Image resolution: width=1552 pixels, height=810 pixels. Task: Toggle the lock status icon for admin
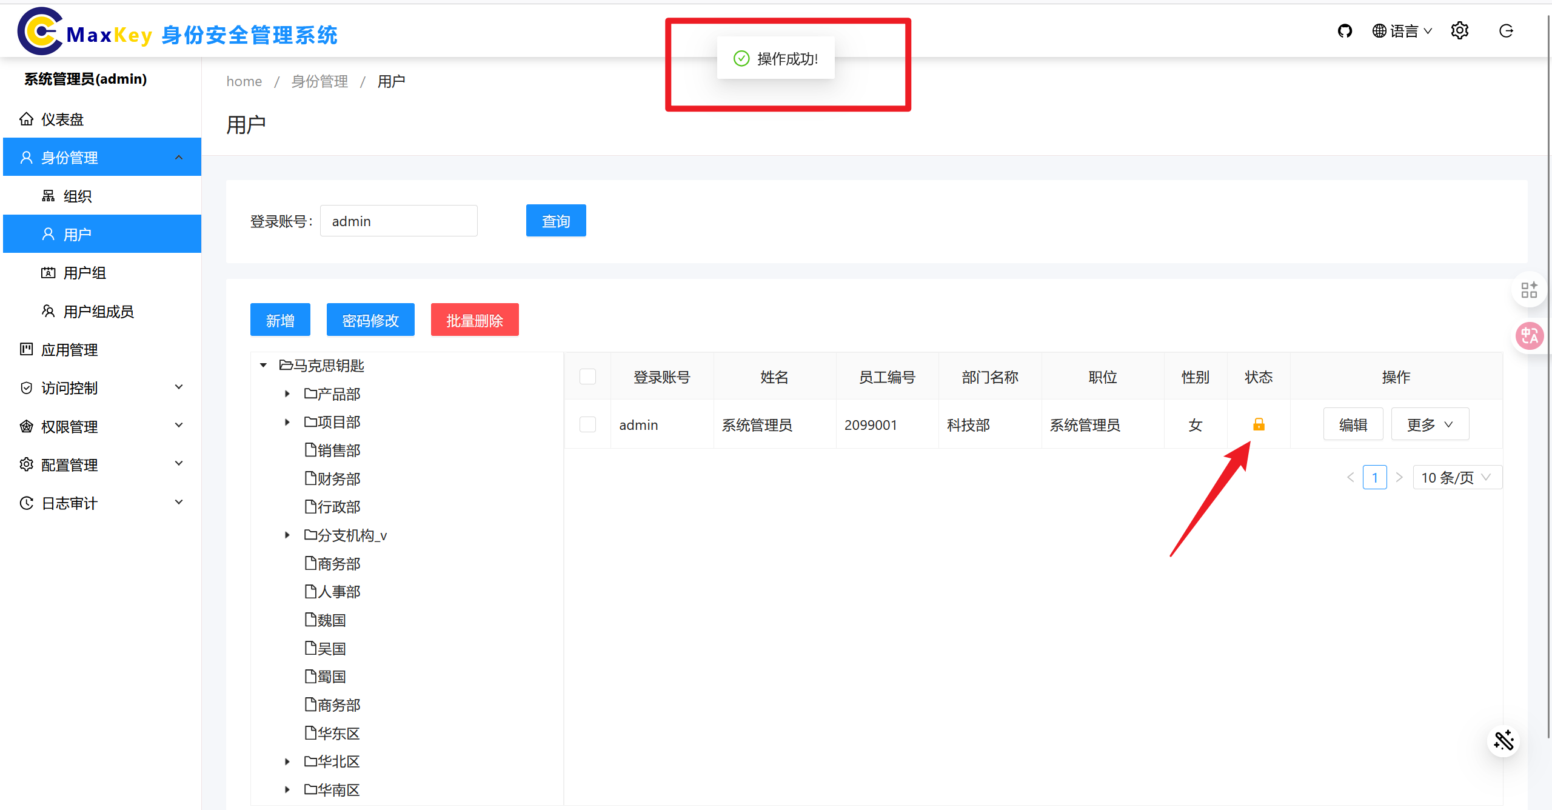coord(1259,424)
